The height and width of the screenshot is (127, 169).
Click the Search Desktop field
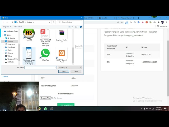[x=70, y=22]
